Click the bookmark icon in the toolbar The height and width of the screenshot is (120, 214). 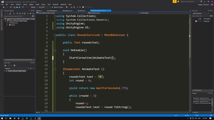[83, 7]
